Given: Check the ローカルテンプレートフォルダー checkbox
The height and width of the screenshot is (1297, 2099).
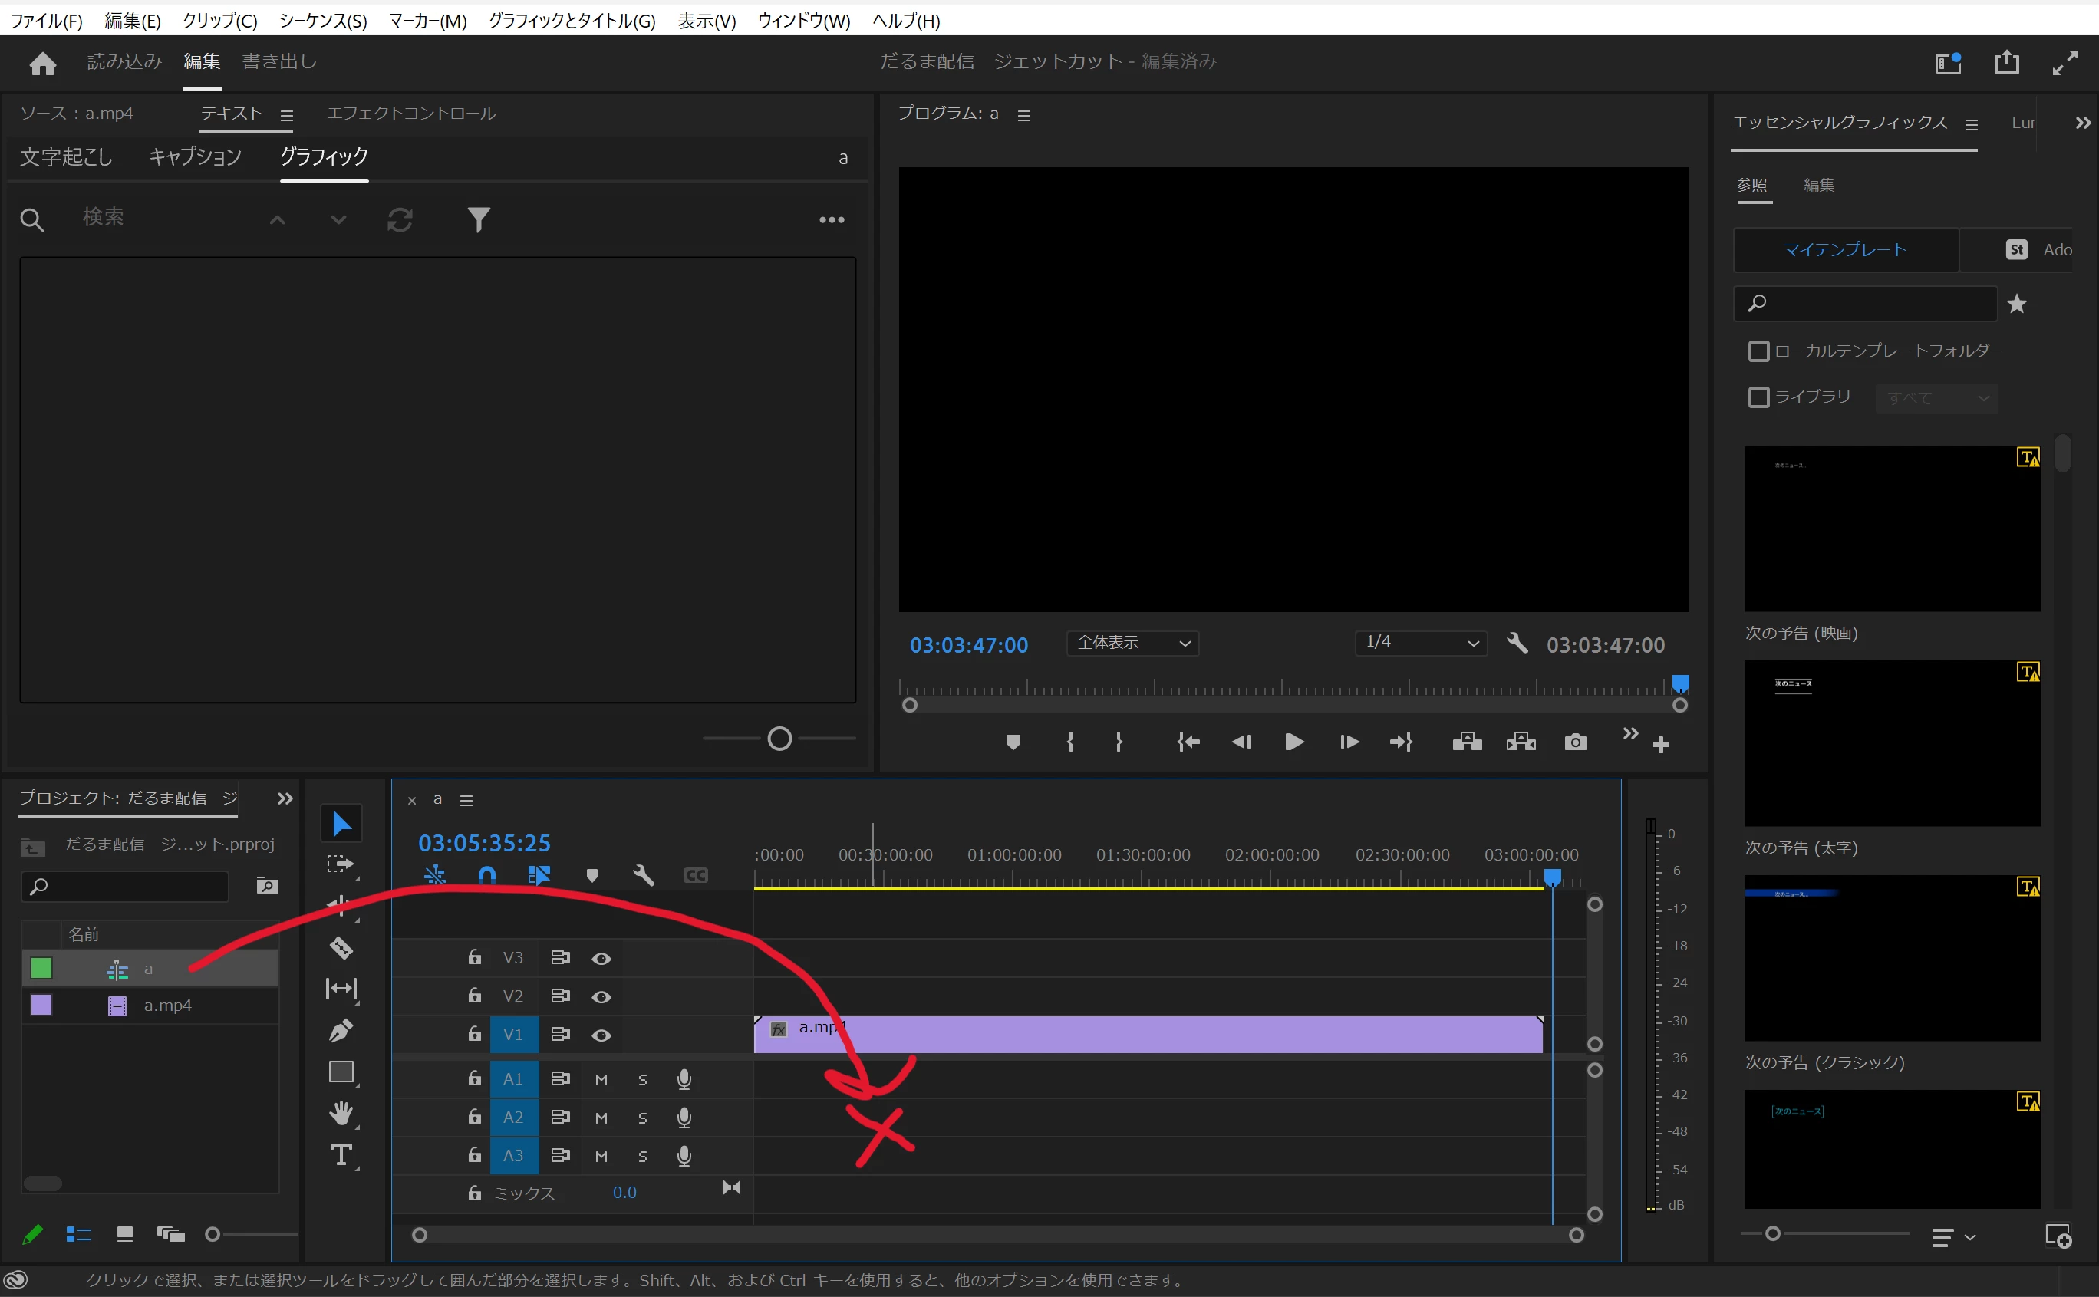Looking at the screenshot, I should (1758, 351).
